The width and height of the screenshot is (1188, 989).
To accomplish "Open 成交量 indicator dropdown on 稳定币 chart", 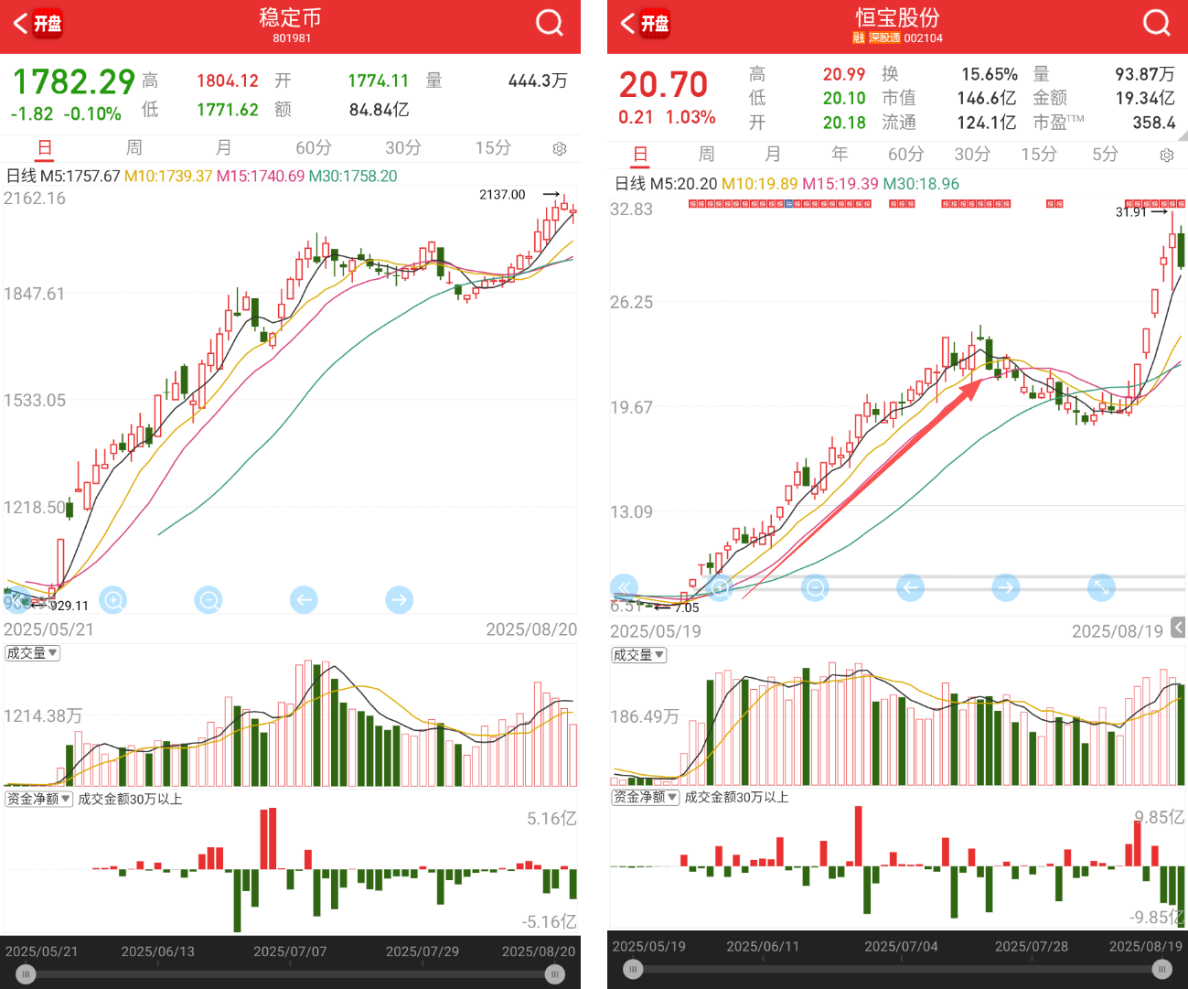I will pos(32,653).
